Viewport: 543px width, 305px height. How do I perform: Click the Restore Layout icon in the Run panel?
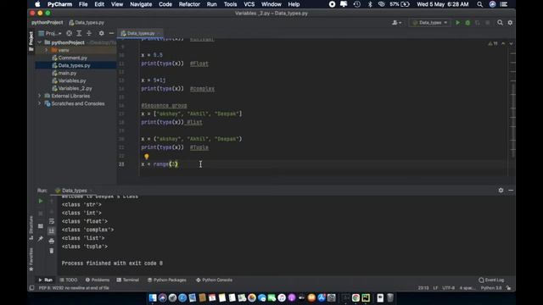tap(41, 226)
